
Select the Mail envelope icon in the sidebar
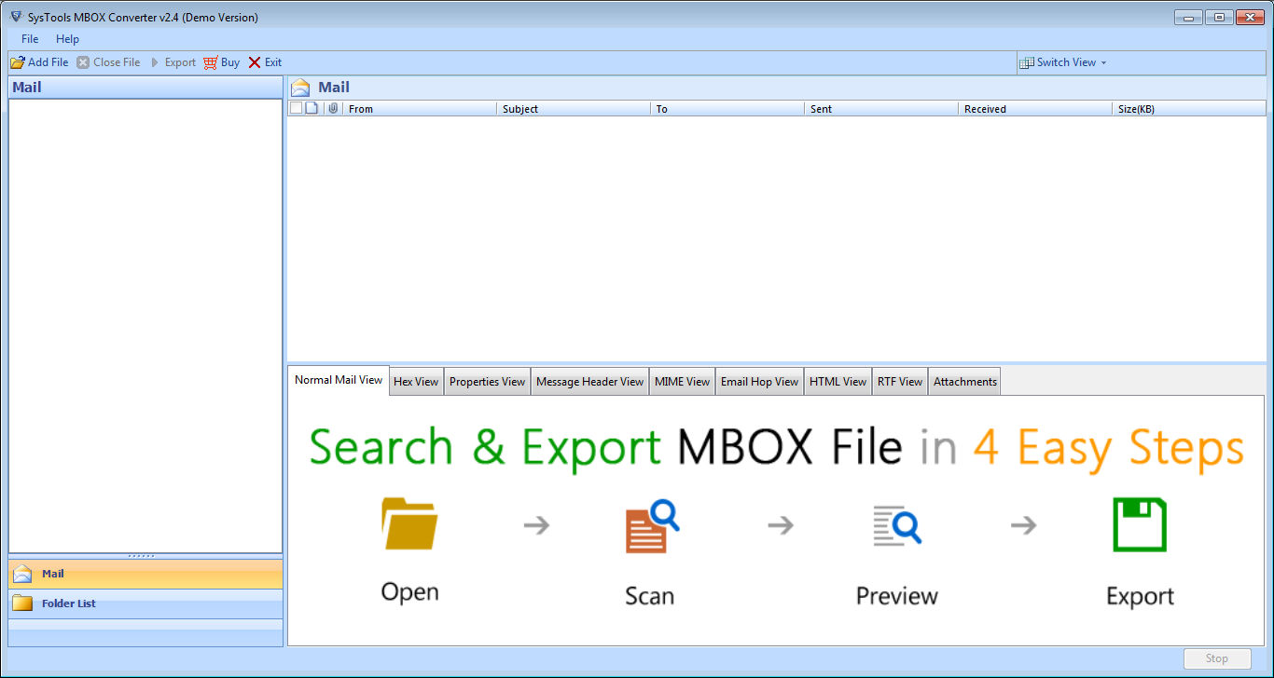(x=22, y=574)
